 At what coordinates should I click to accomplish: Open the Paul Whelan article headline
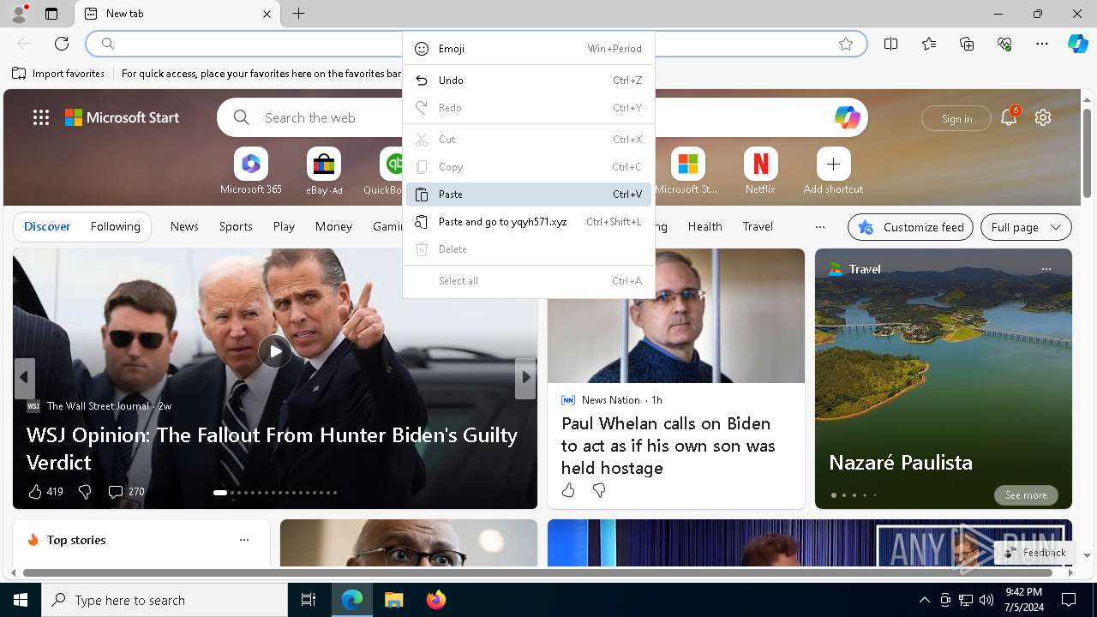pyautogui.click(x=668, y=446)
